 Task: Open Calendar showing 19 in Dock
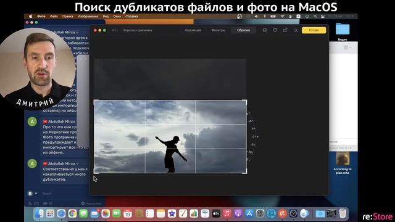tap(128, 214)
